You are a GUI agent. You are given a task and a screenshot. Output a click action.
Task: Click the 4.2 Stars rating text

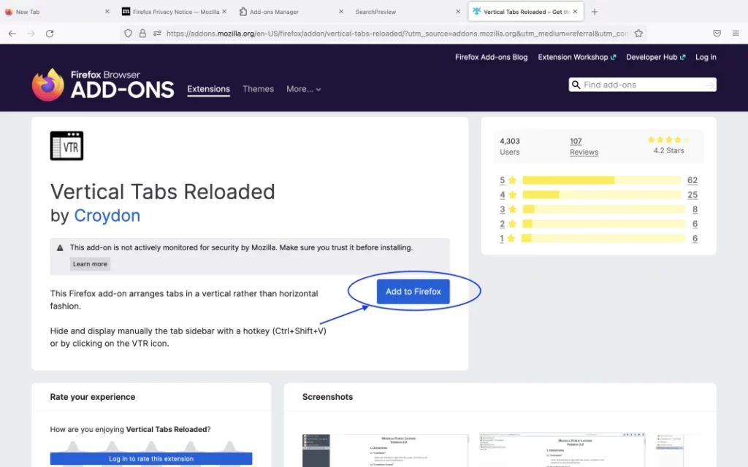[x=668, y=150]
